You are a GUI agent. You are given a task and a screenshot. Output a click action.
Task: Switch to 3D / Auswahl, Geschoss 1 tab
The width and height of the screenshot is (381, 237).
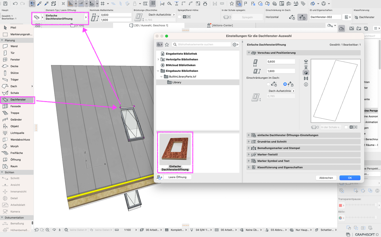[x=149, y=26]
